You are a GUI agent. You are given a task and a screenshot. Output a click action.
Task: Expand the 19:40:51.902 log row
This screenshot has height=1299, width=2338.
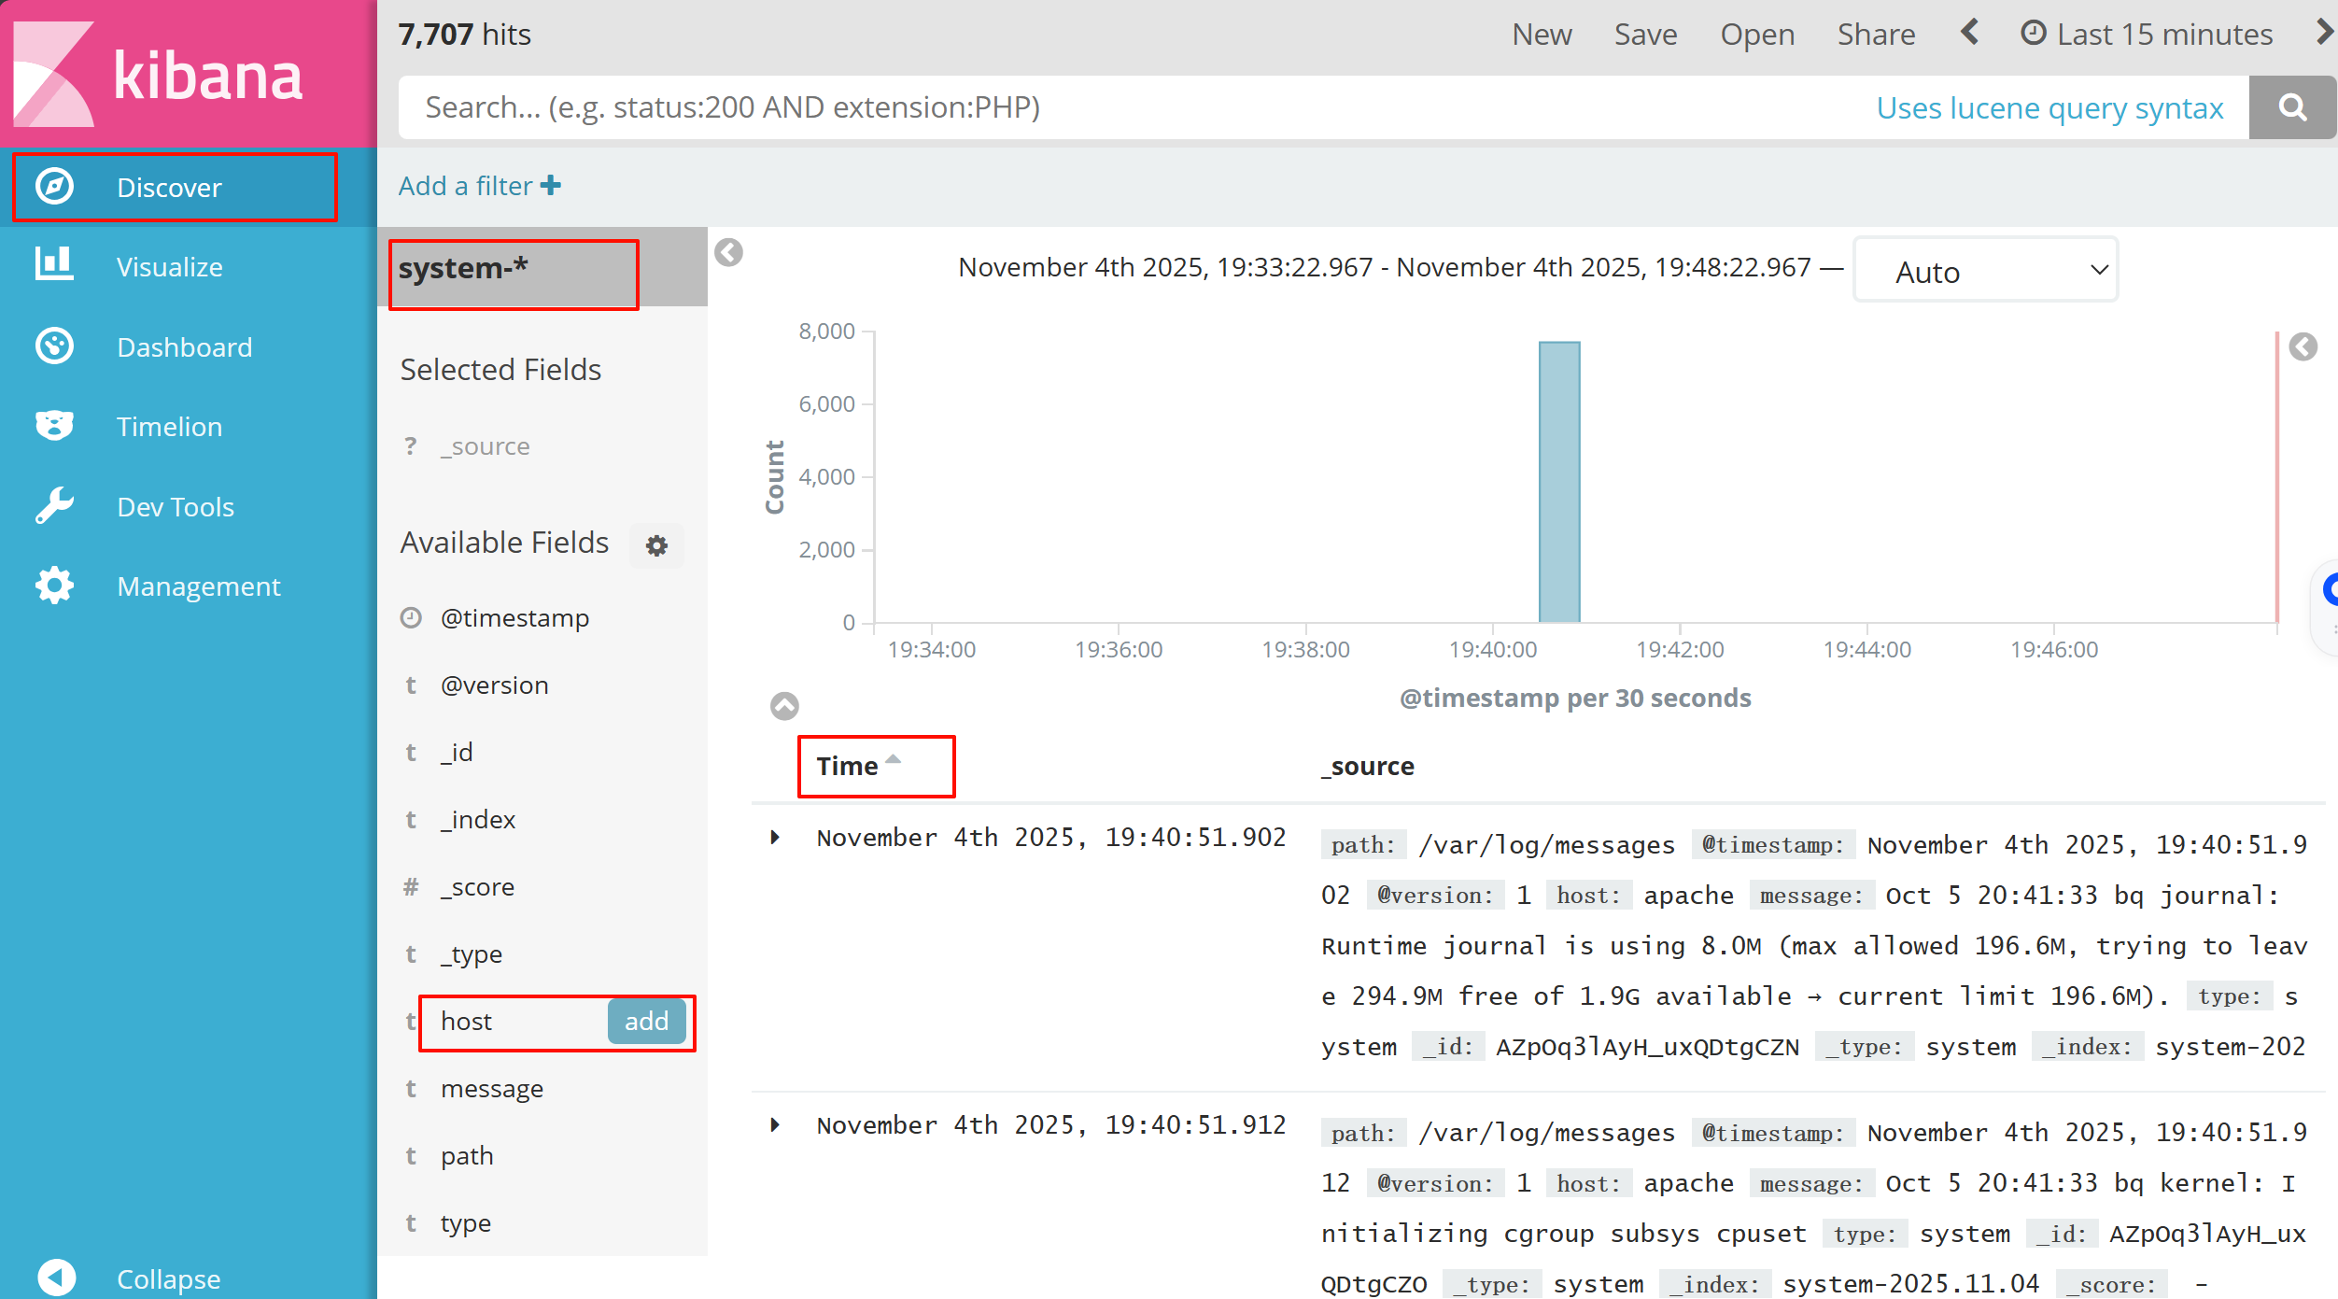(x=775, y=837)
